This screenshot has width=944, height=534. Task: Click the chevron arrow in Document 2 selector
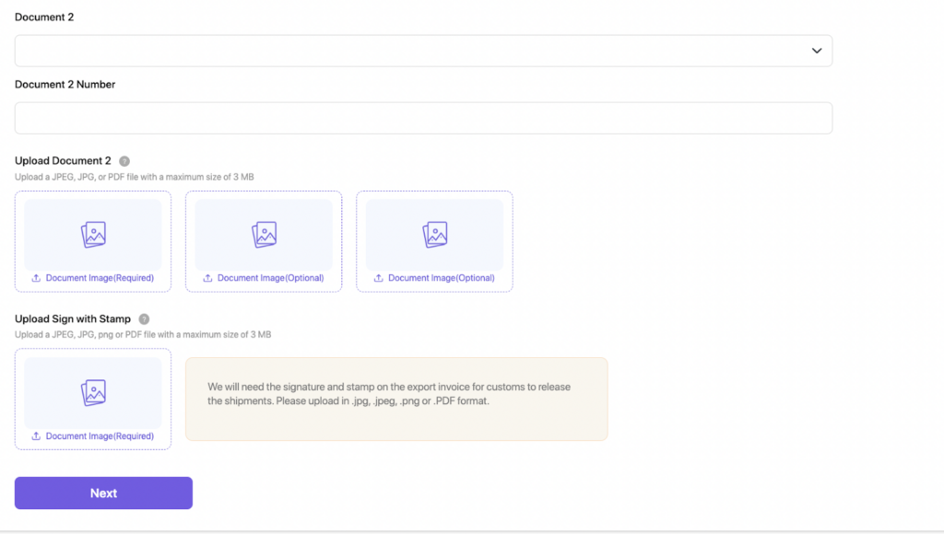click(x=816, y=51)
